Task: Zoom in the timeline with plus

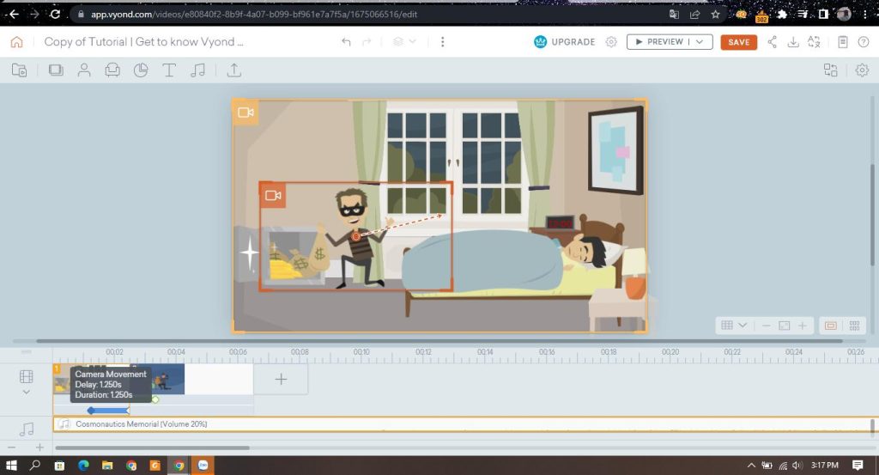Action: point(39,447)
